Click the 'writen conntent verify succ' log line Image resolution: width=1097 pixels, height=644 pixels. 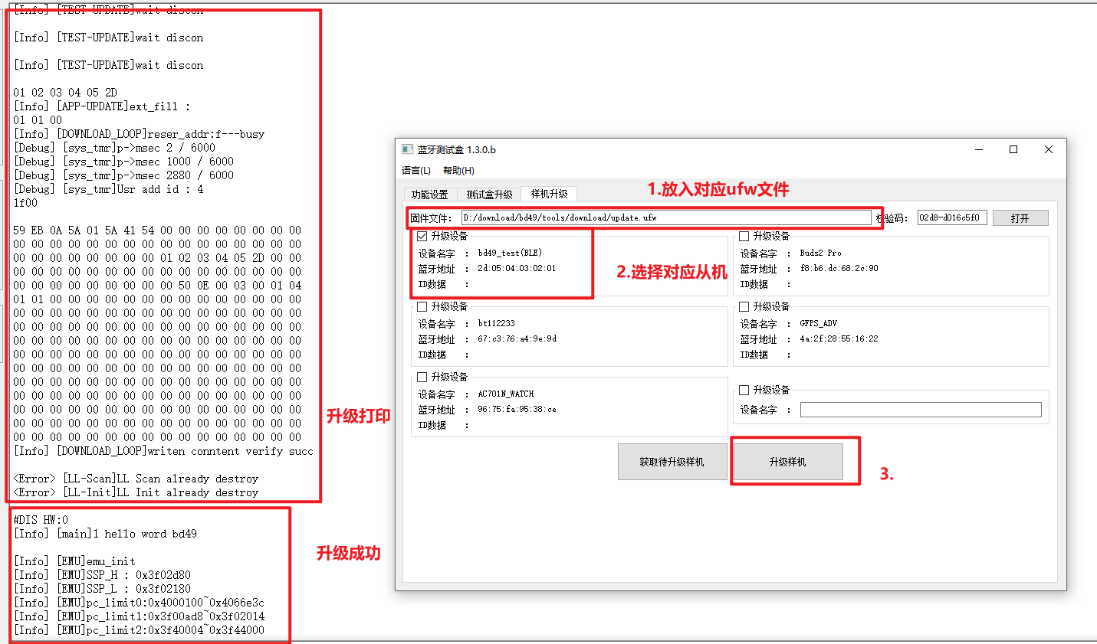[163, 451]
